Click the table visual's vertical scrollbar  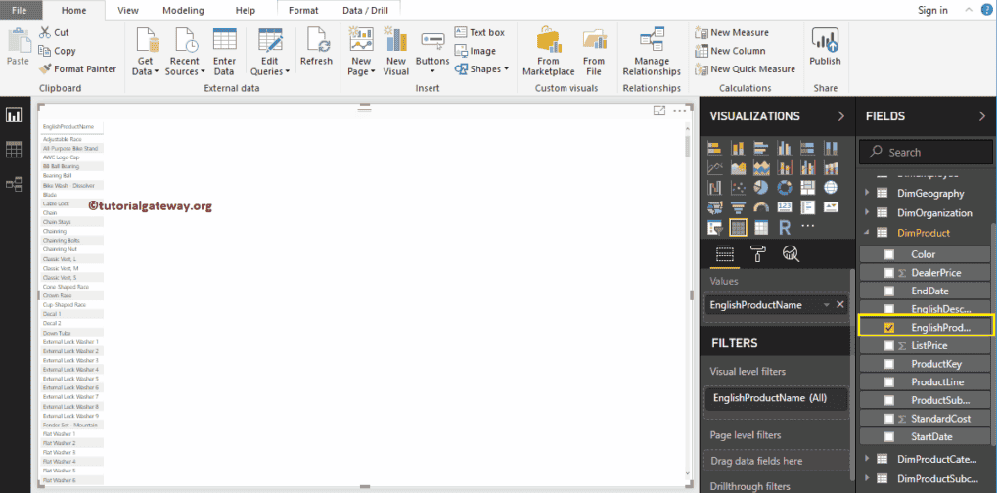687,146
